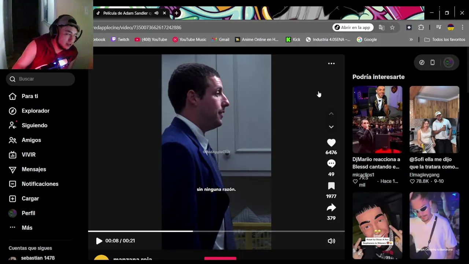Go to previous video with up chevron
Screen dimensions: 469x264
click(x=331, y=114)
